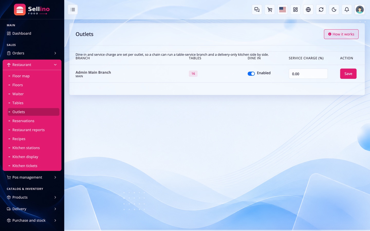Open the user profile avatar

(359, 9)
